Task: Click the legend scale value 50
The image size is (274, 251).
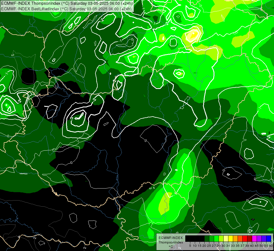Action: (261, 246)
